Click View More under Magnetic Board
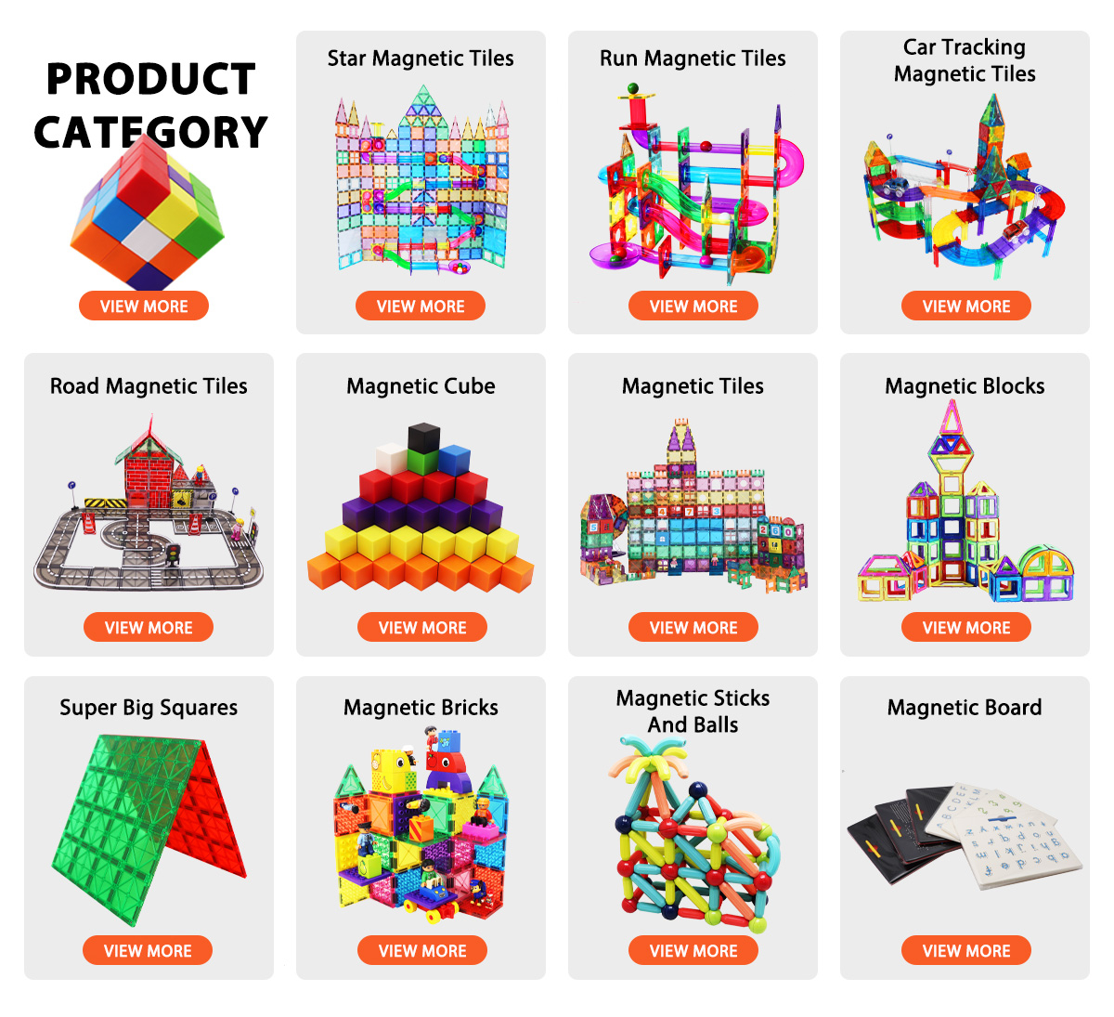Image resolution: width=1114 pixels, height=1017 pixels. tap(966, 950)
